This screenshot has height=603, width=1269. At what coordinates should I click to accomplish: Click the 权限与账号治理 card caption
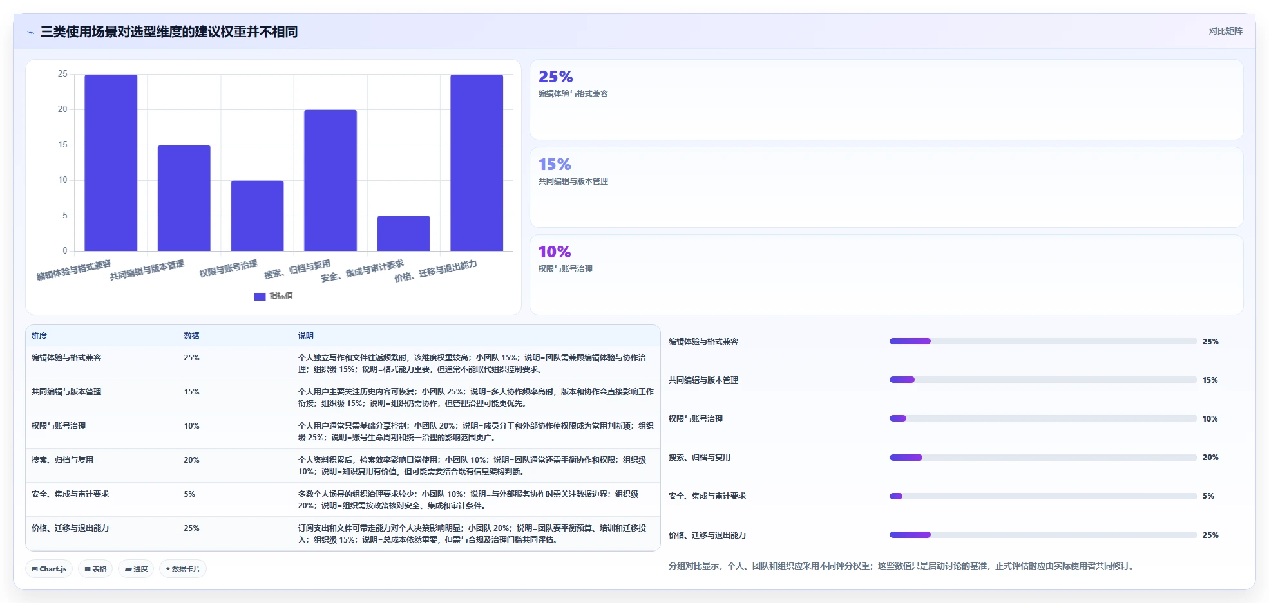pyautogui.click(x=565, y=269)
